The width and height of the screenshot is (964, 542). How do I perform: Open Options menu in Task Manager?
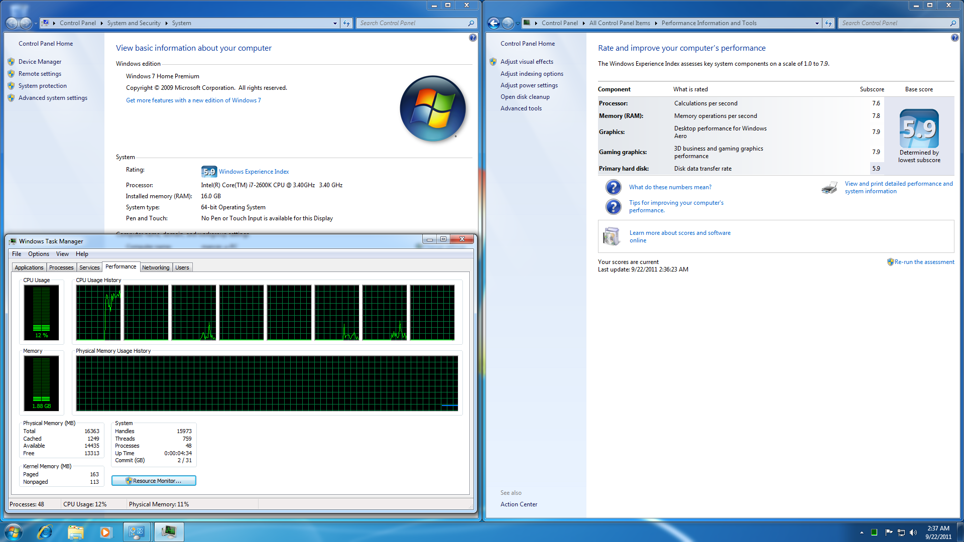pyautogui.click(x=39, y=254)
